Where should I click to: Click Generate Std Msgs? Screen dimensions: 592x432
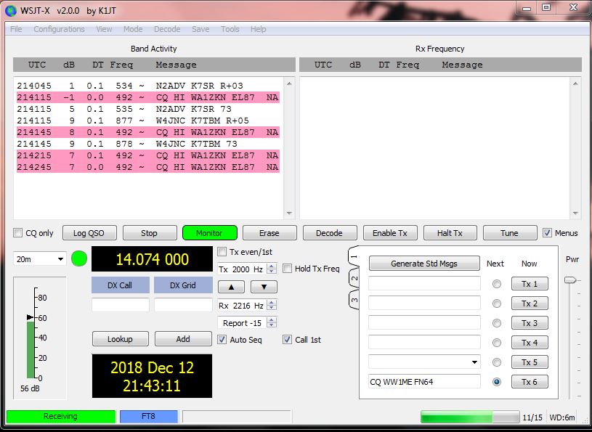pyautogui.click(x=424, y=263)
